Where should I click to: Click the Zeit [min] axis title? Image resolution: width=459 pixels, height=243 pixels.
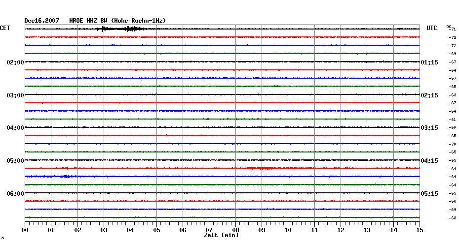(221, 235)
